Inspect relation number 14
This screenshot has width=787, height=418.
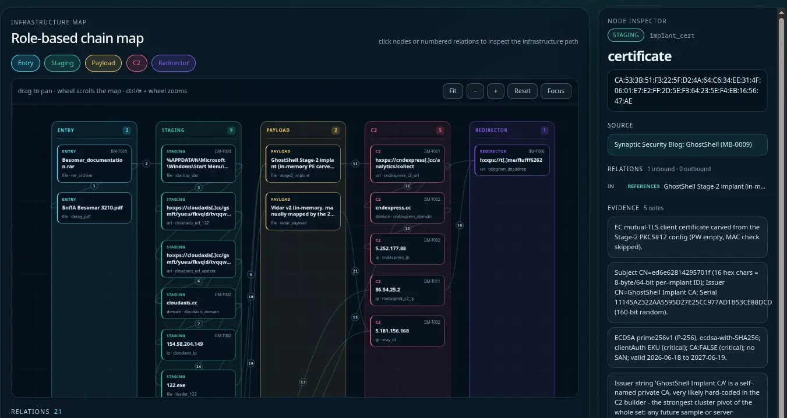click(x=198, y=366)
